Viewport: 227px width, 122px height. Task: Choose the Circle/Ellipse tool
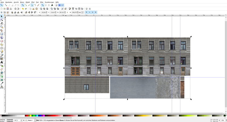pyautogui.click(x=2, y=41)
